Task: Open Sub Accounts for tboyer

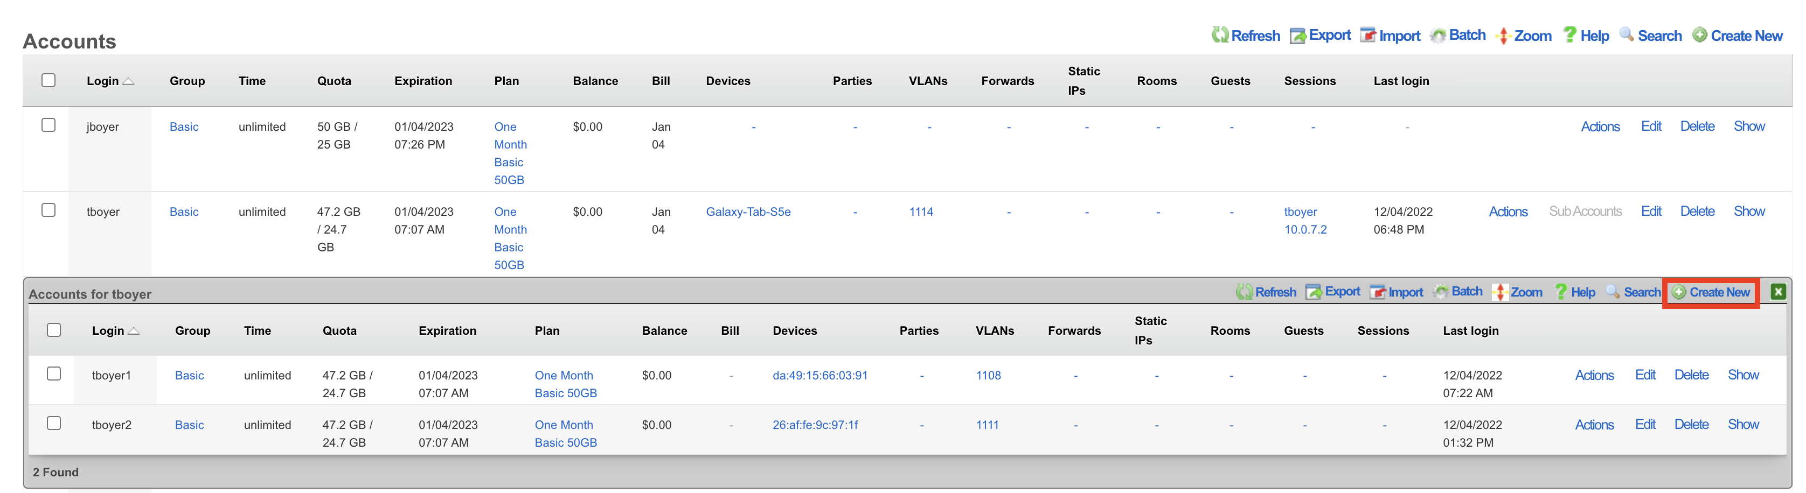Action: click(1585, 212)
